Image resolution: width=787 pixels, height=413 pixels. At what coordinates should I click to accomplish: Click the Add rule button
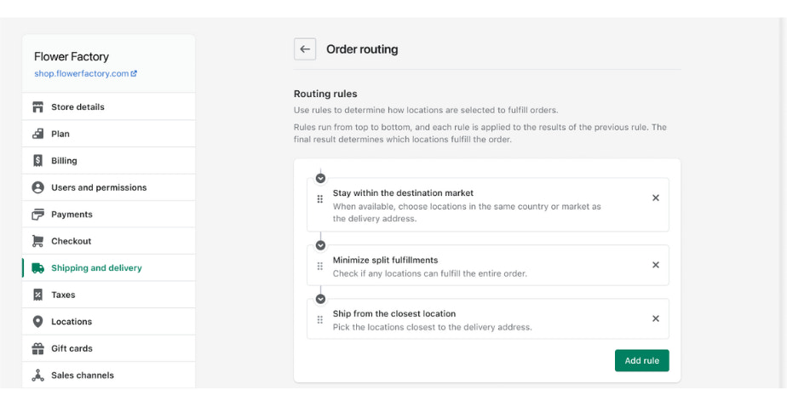(x=641, y=360)
